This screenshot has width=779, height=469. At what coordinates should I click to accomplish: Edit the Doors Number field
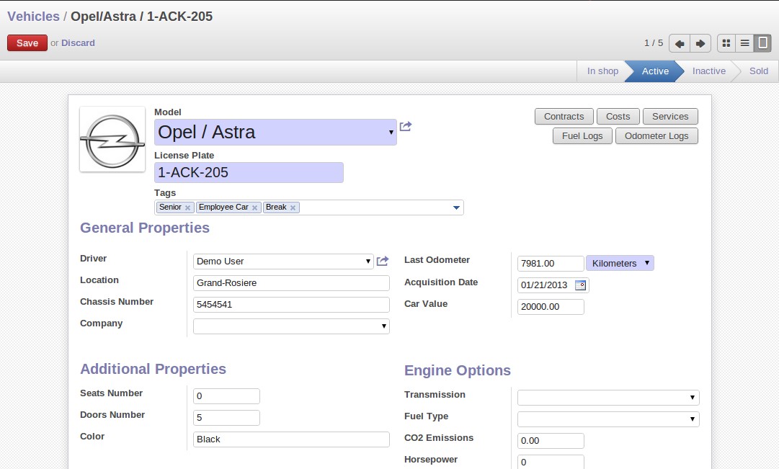coord(226,418)
